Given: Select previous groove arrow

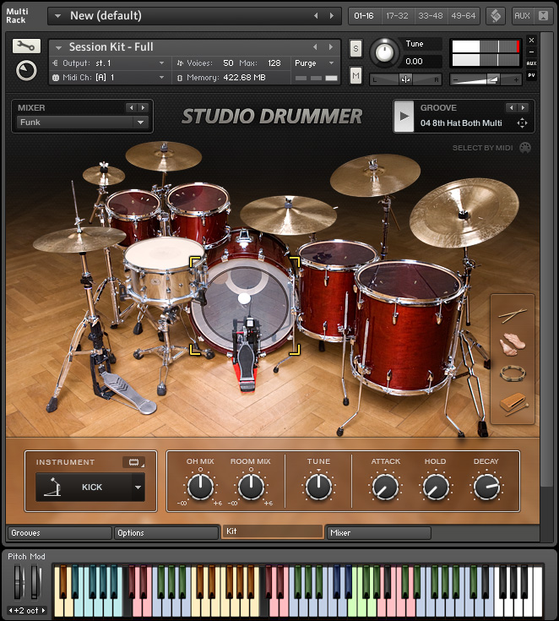Looking at the screenshot, I should click(511, 108).
